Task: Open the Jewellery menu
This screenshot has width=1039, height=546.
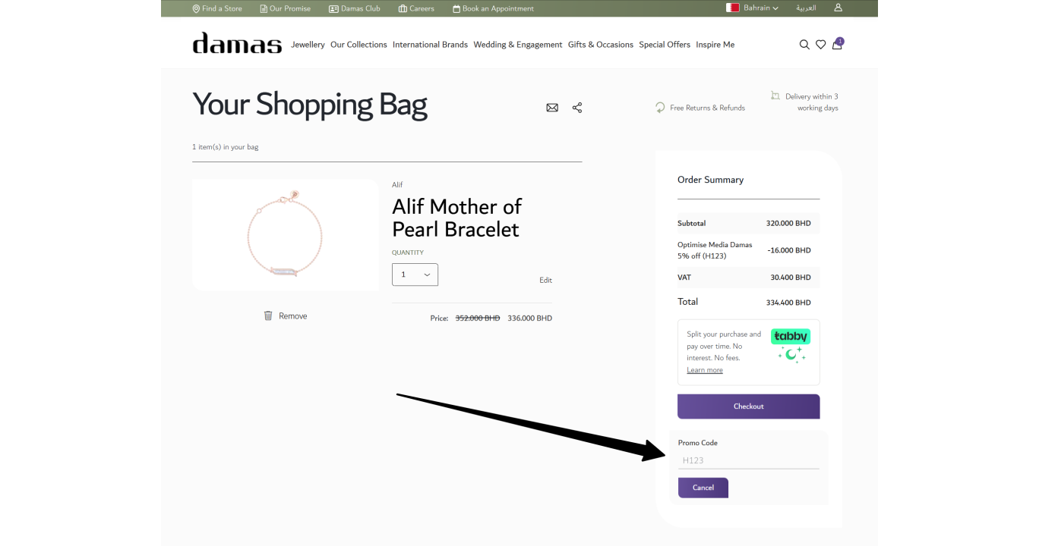Action: point(308,45)
